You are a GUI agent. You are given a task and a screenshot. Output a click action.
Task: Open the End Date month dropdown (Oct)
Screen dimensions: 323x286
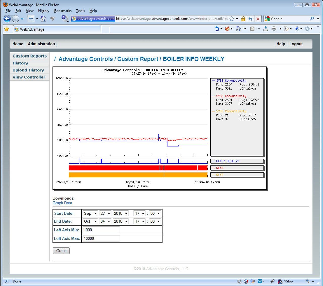coord(90,221)
